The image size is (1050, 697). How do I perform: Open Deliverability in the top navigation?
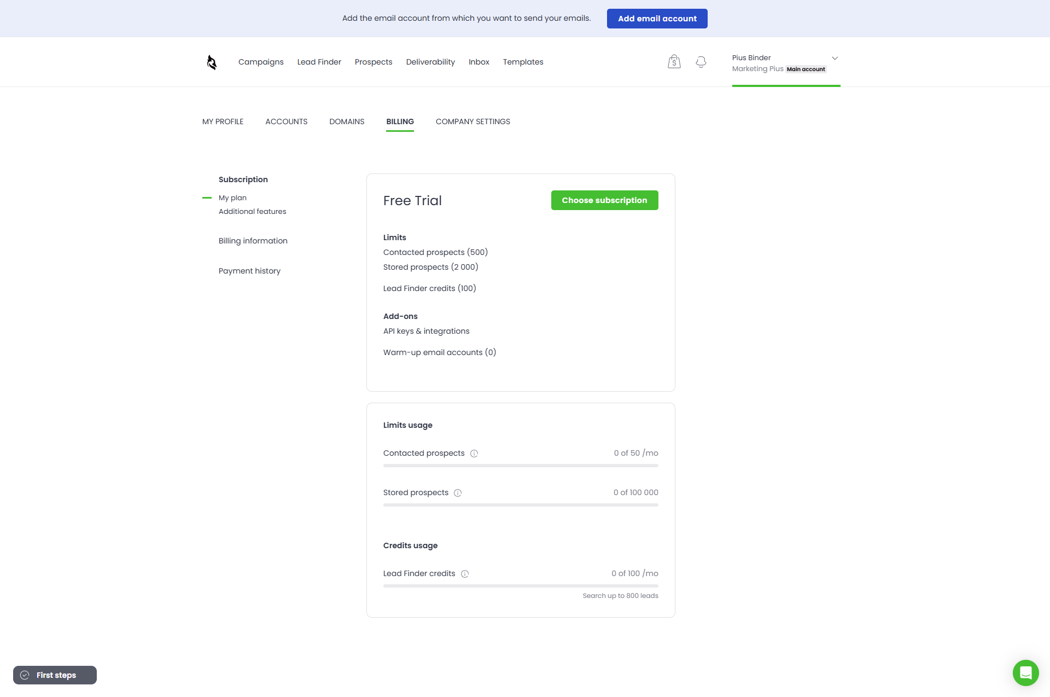pos(430,62)
